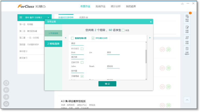This screenshot has height=112, width=200.
Task: Open the 统计分析 tab
Action: (116, 6)
